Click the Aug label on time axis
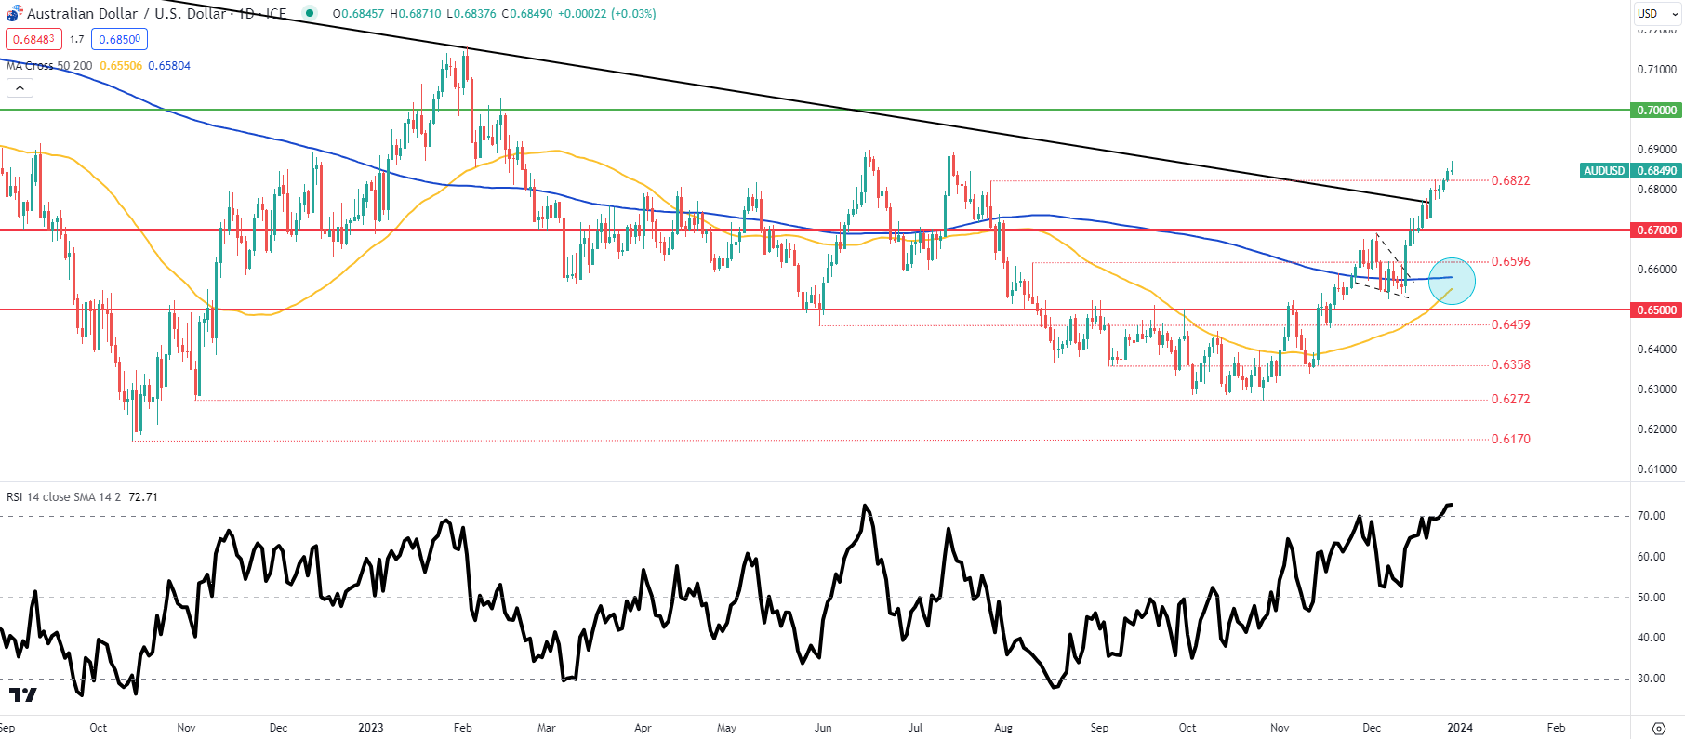Viewport: 1685px width, 739px height. click(x=1003, y=728)
